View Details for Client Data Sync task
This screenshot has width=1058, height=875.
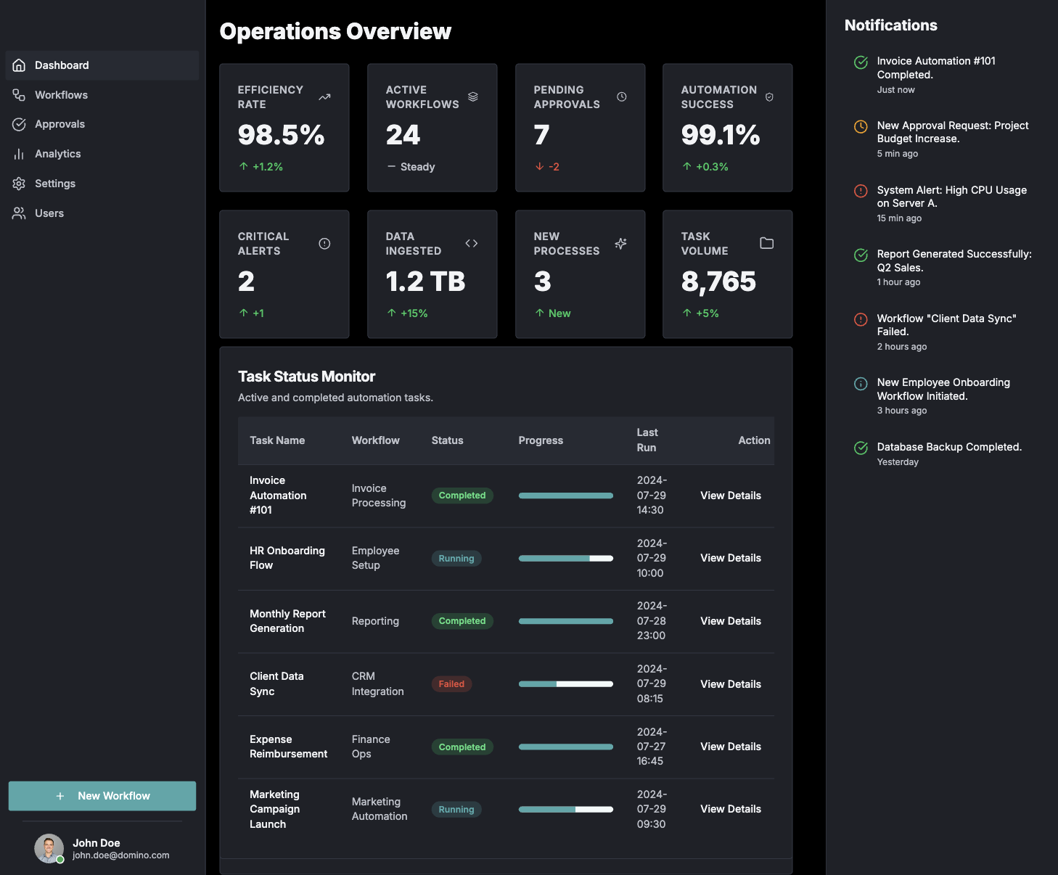point(730,684)
